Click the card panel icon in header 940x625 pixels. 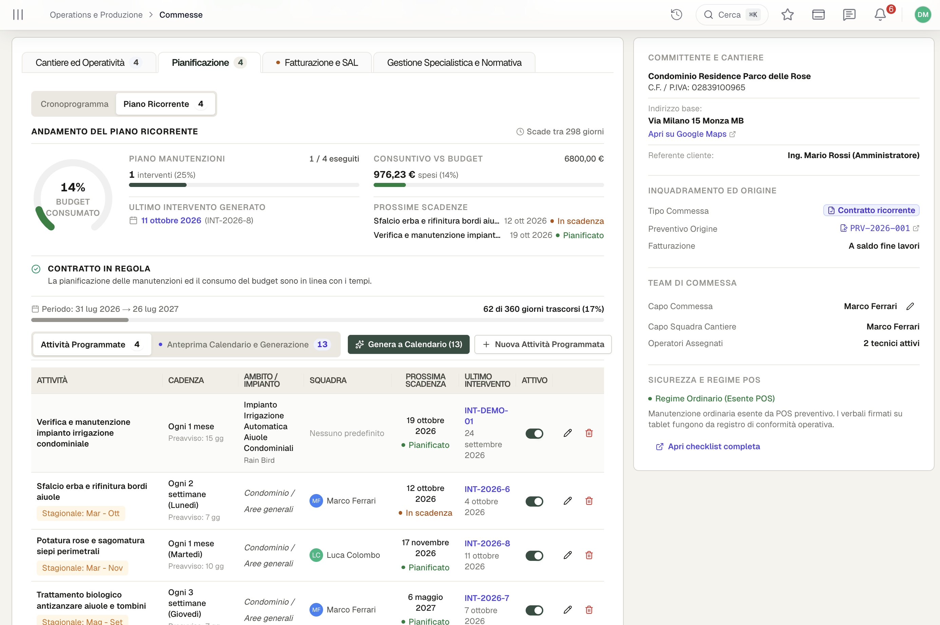coord(819,15)
